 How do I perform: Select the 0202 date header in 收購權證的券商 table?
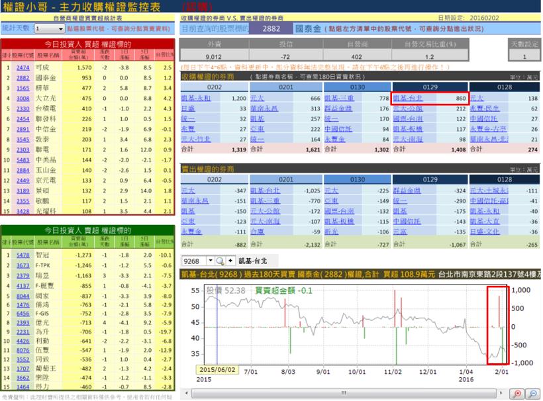point(215,87)
